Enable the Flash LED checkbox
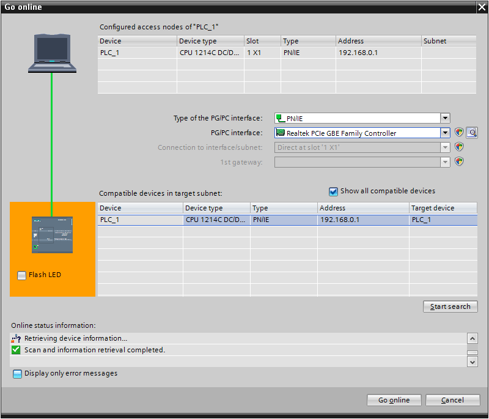Viewport: 489px width, 419px height. point(21,275)
